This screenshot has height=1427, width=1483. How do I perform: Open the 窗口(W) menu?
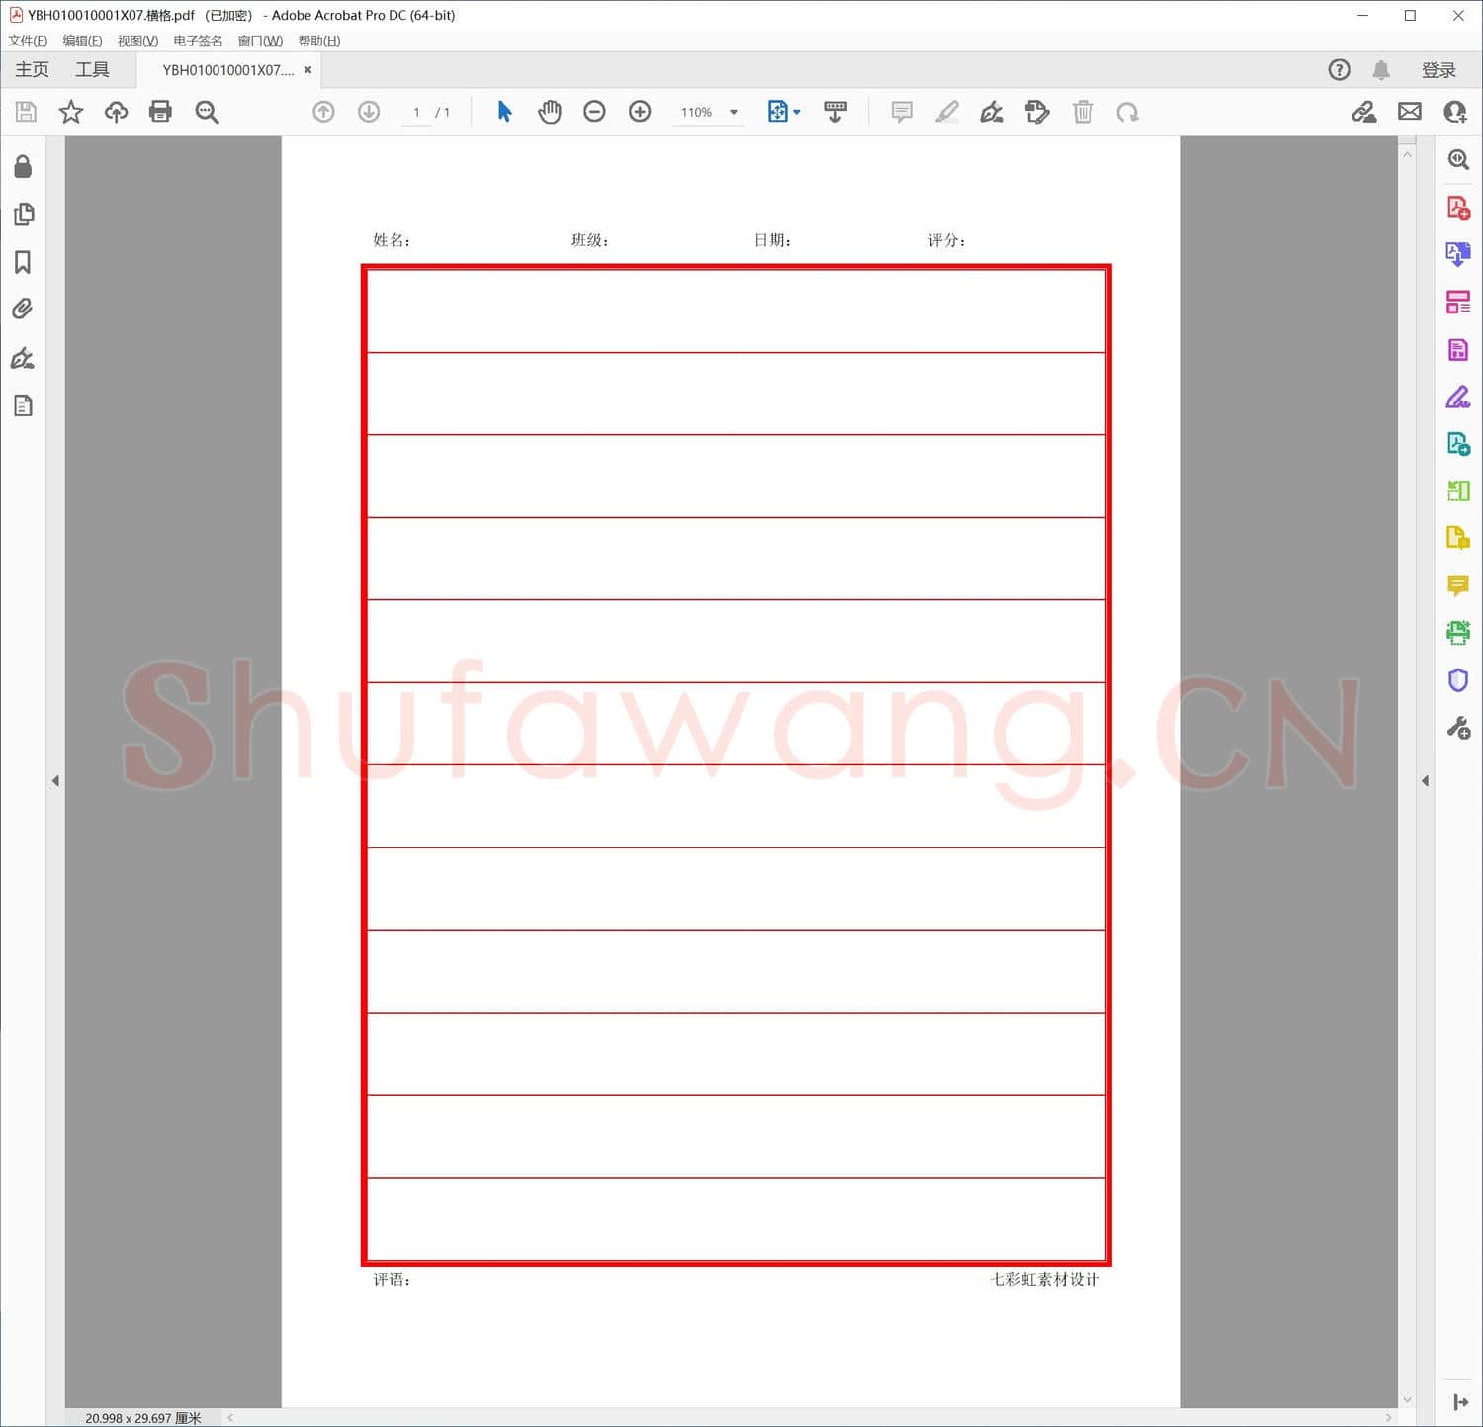click(260, 41)
